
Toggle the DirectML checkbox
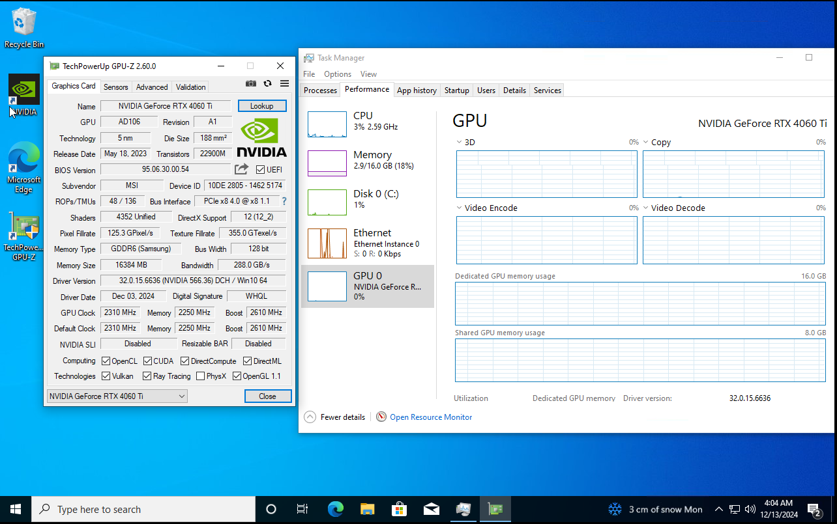click(248, 361)
